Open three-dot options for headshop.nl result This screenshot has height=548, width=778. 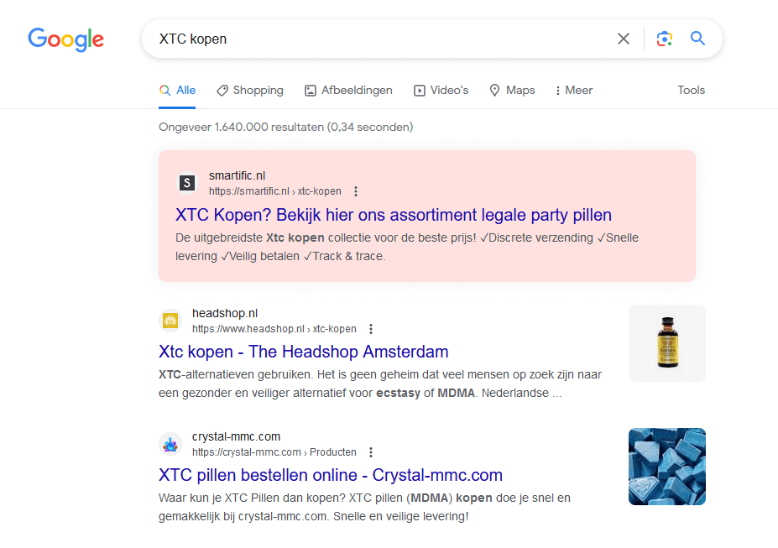(x=371, y=329)
